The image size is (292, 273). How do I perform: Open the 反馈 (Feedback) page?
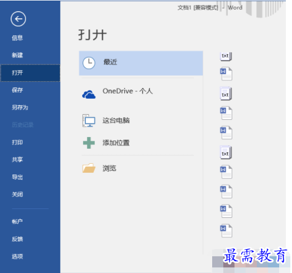(x=17, y=239)
